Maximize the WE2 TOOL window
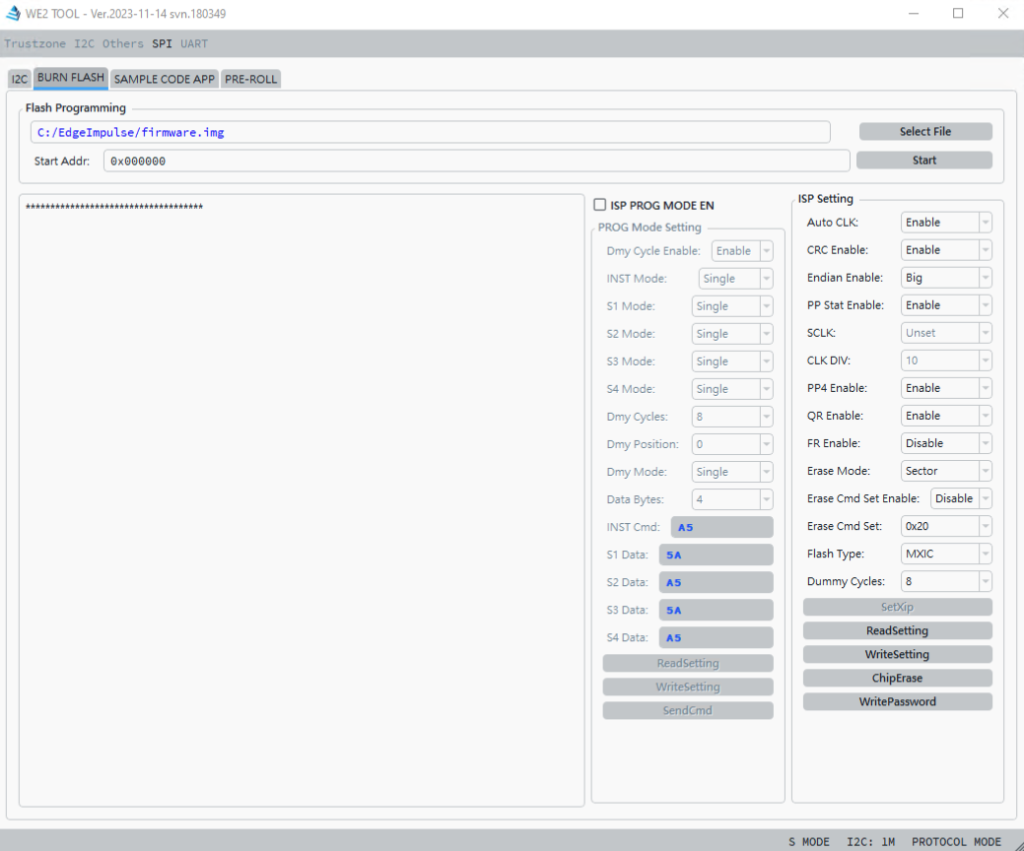The image size is (1024, 851). coord(958,13)
